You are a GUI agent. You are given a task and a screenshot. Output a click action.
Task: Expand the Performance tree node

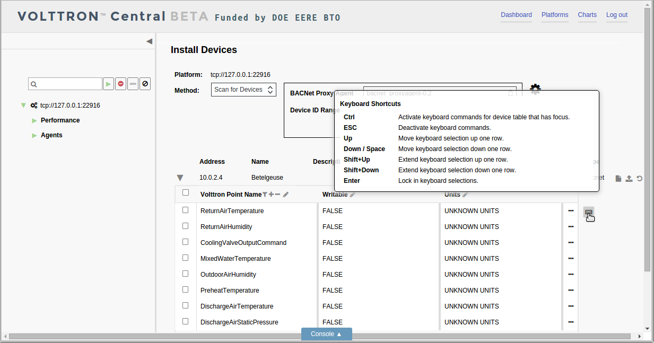[x=34, y=120]
